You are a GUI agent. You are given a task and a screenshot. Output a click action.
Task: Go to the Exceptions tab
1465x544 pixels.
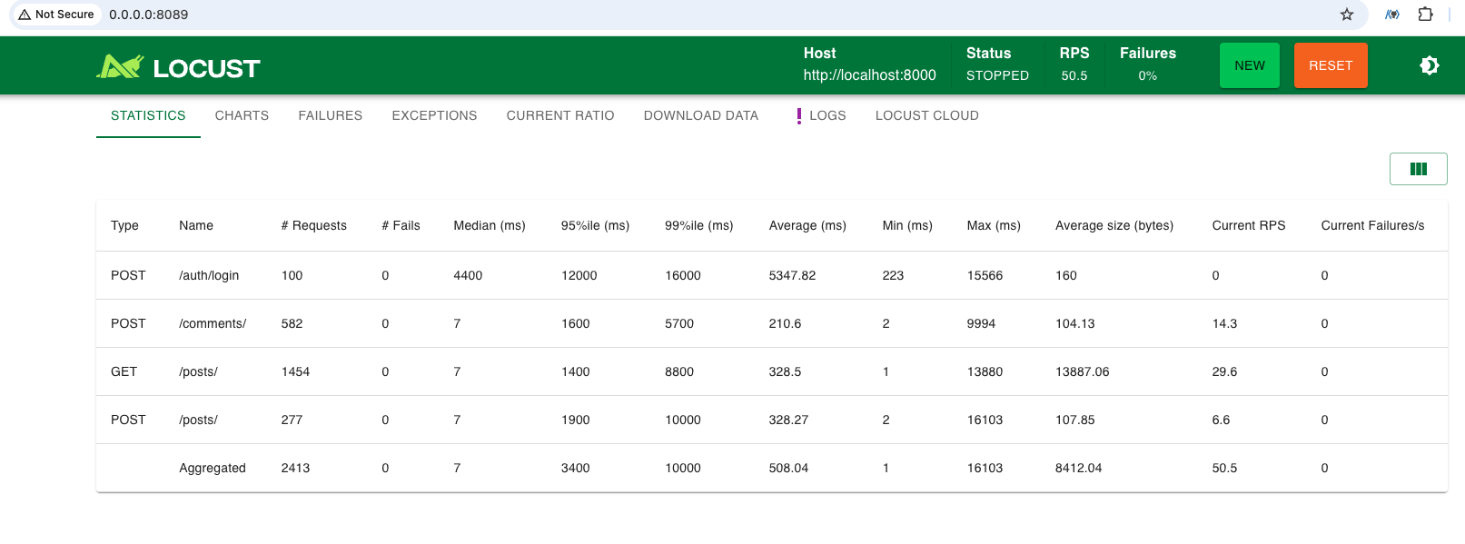tap(434, 115)
